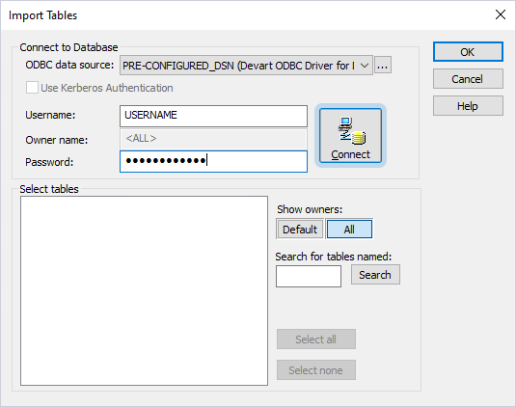
Task: Click into the Username field
Action: click(213, 116)
